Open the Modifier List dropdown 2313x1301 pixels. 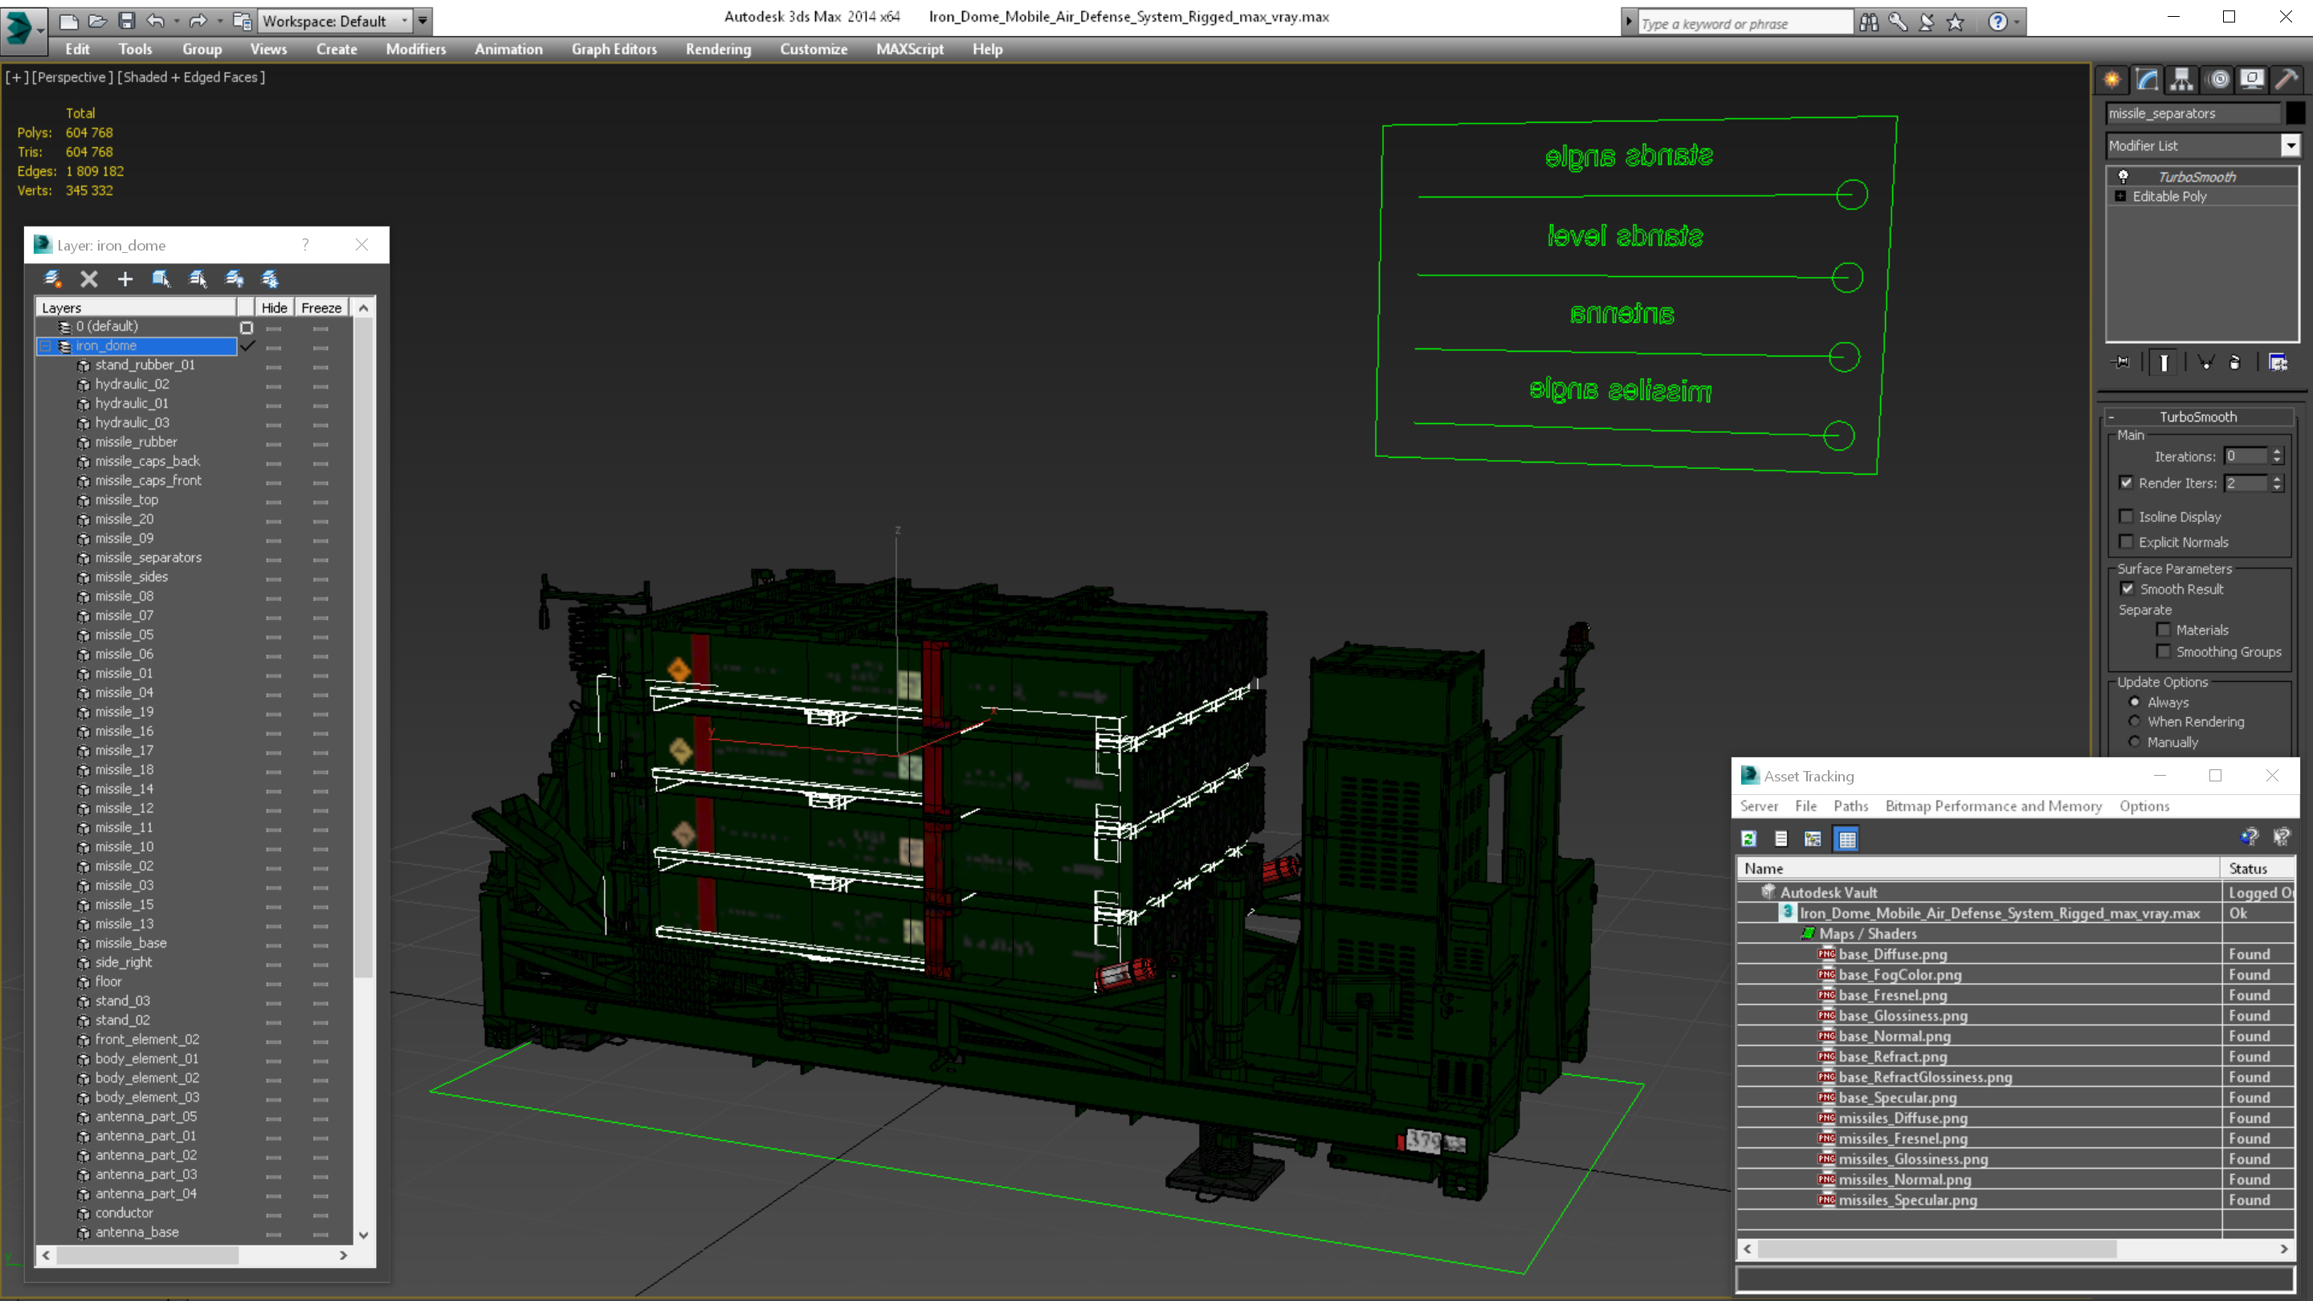click(x=2291, y=145)
